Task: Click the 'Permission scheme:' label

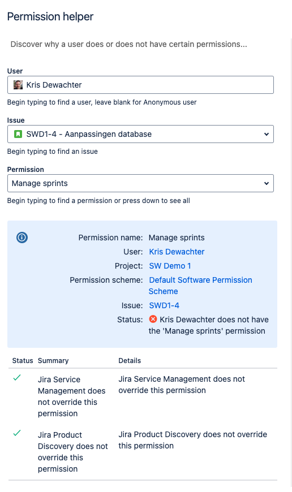Action: 106,280
